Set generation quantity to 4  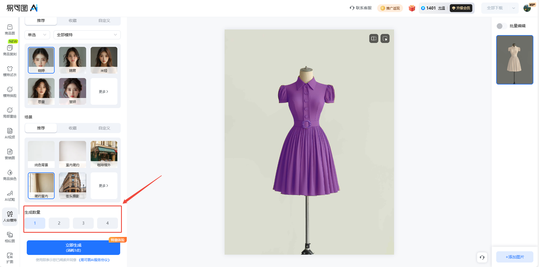(108, 223)
